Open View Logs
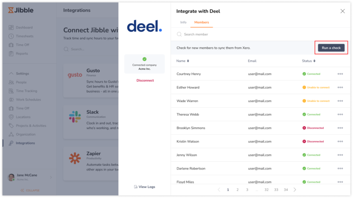 pos(144,187)
